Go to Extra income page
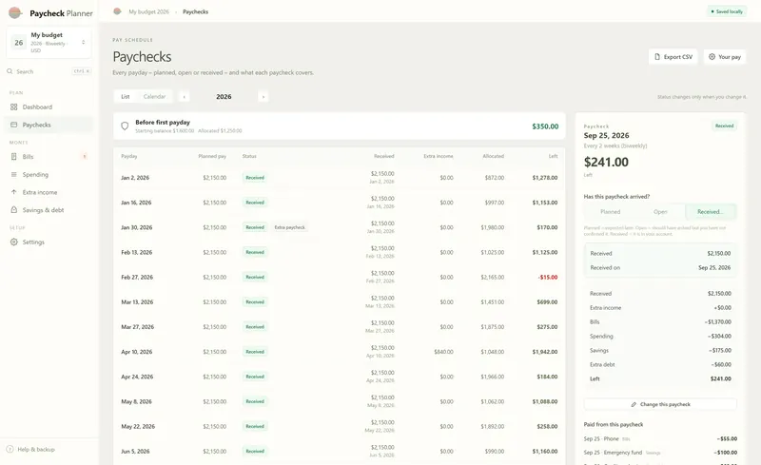761x465 pixels. (49, 192)
